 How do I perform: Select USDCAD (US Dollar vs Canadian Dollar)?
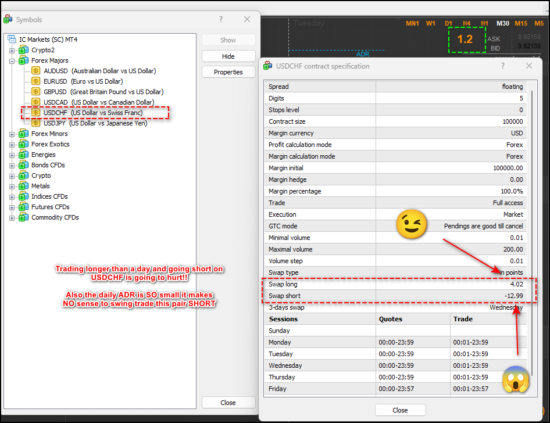[x=99, y=102]
